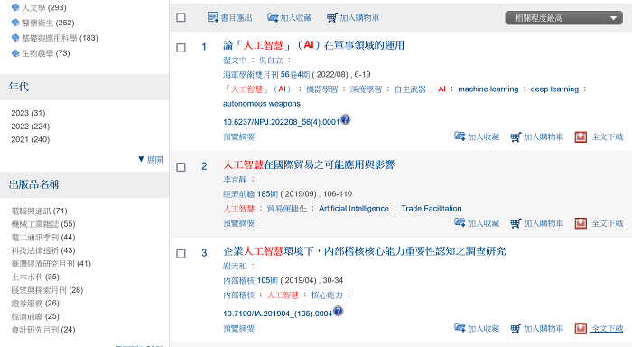This screenshot has height=347, width=632.
Task: Click author 李宜靜 in result 2
Action: tap(235, 180)
